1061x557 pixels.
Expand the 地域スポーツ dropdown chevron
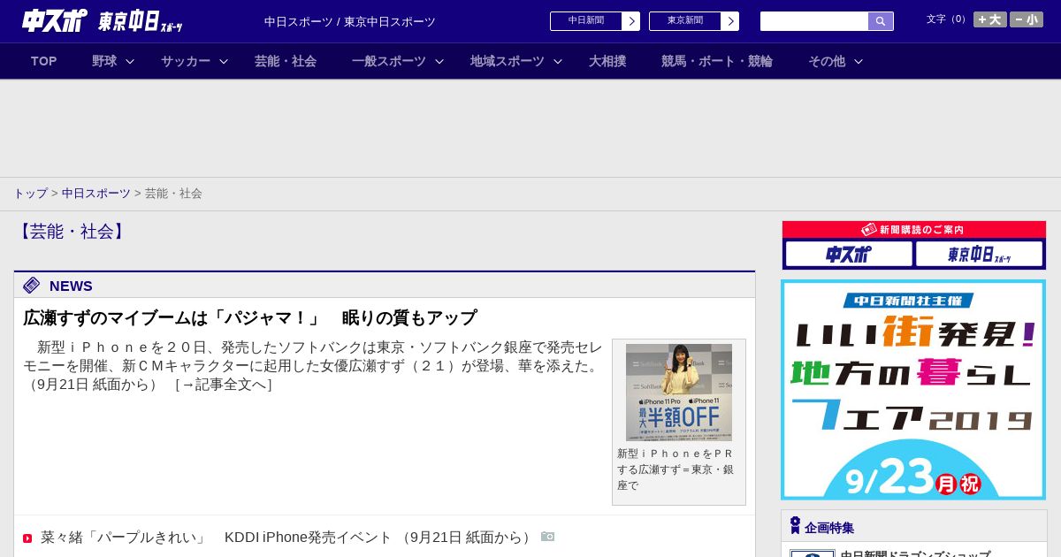tap(558, 61)
